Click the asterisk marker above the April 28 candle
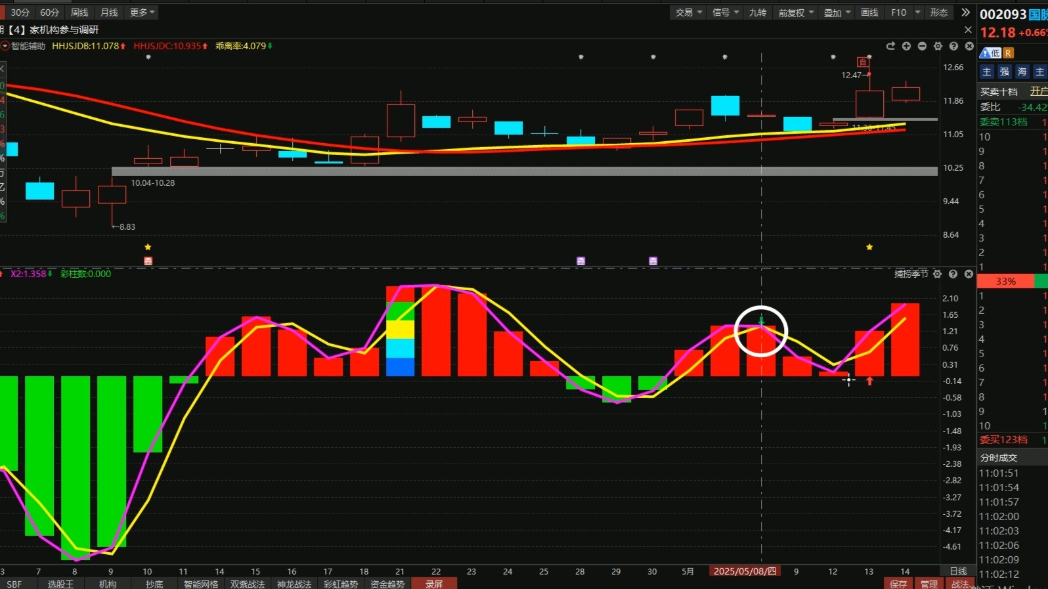Image resolution: width=1048 pixels, height=589 pixels. tap(581, 58)
